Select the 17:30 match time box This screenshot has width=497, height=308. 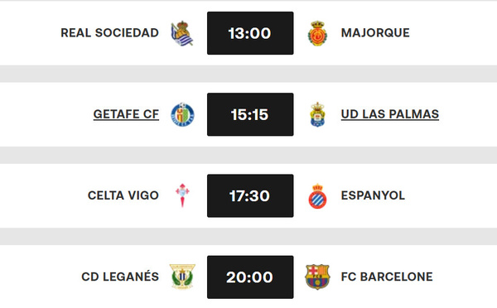pyautogui.click(x=250, y=195)
